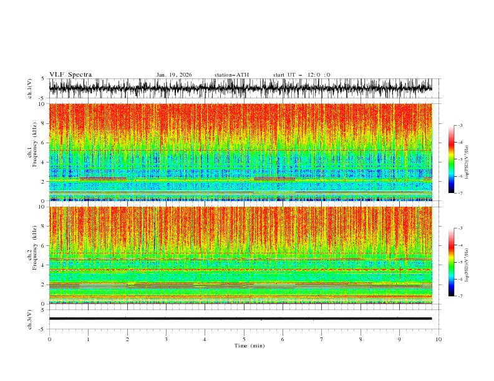Click the "-3" label on ch.1 color bar
Viewport: 494px width, 381px height.
(x=460, y=125)
